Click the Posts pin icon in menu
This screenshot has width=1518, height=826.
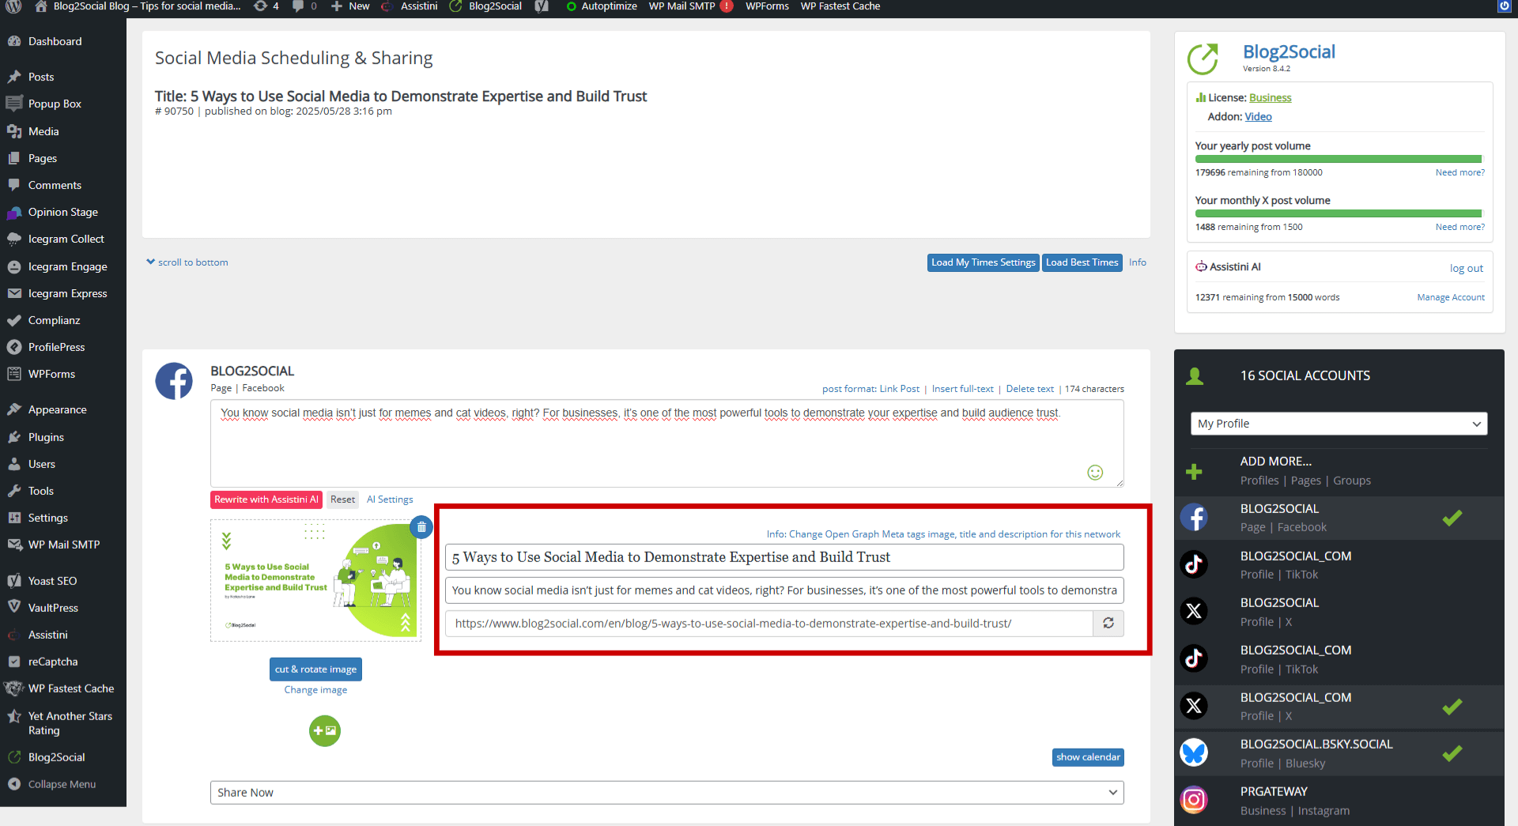click(14, 77)
